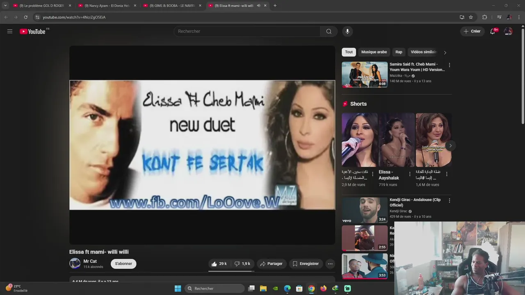Open the YouTube hamburger guide menu
Screen dimensions: 525x295
tap(10, 31)
